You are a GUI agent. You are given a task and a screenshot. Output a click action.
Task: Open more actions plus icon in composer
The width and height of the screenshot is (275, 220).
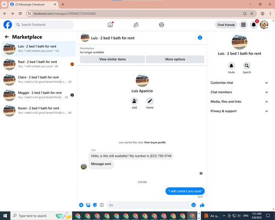click(81, 205)
